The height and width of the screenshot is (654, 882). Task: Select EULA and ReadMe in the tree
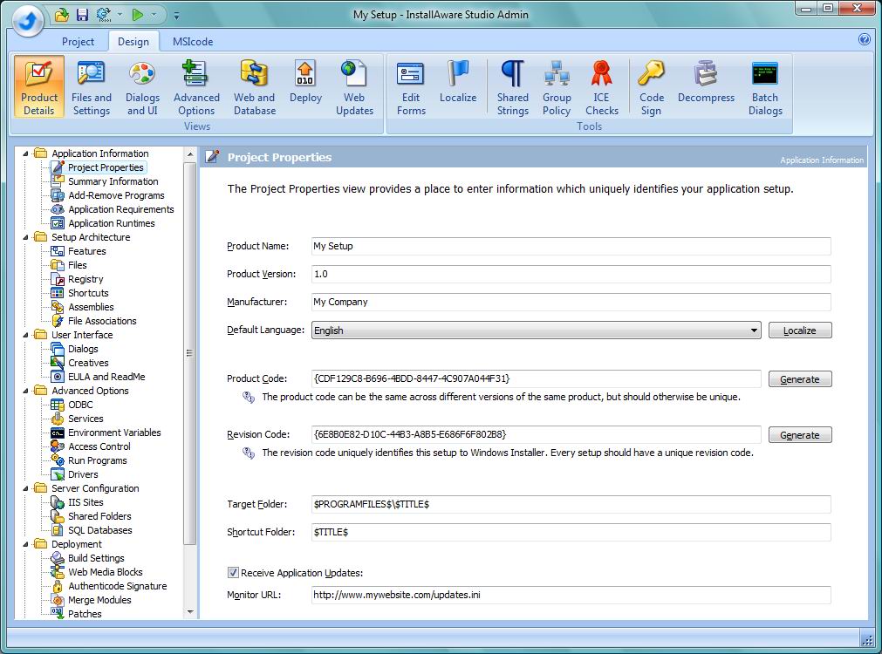(106, 377)
